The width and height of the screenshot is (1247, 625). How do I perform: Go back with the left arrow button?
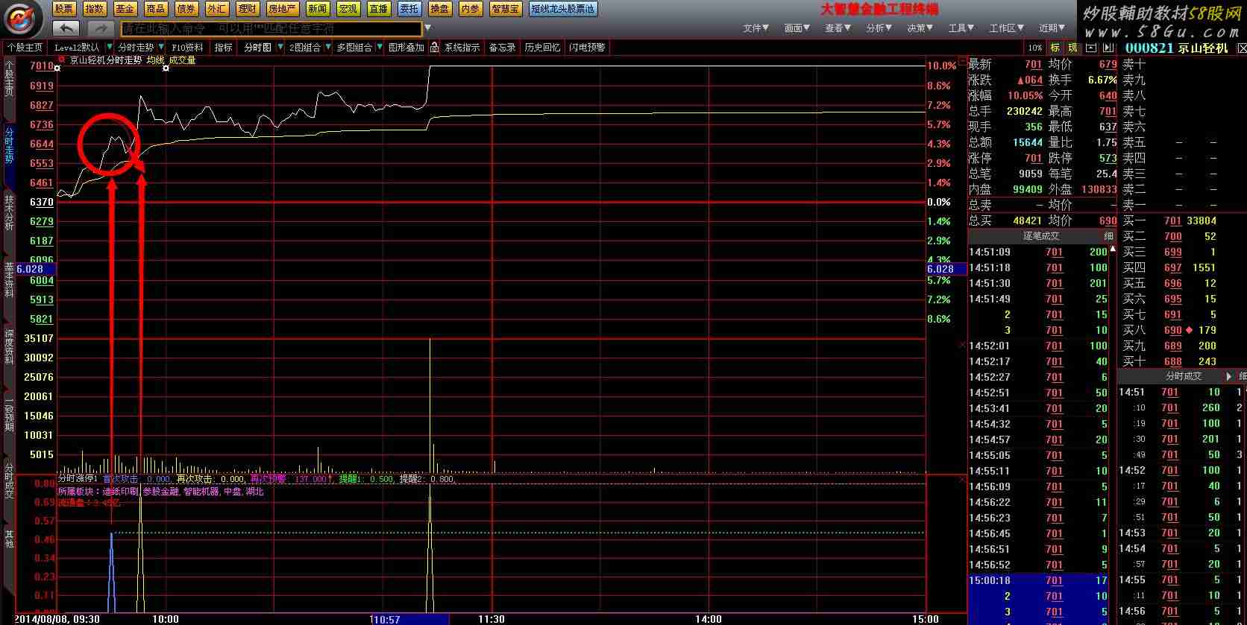pyautogui.click(x=66, y=28)
